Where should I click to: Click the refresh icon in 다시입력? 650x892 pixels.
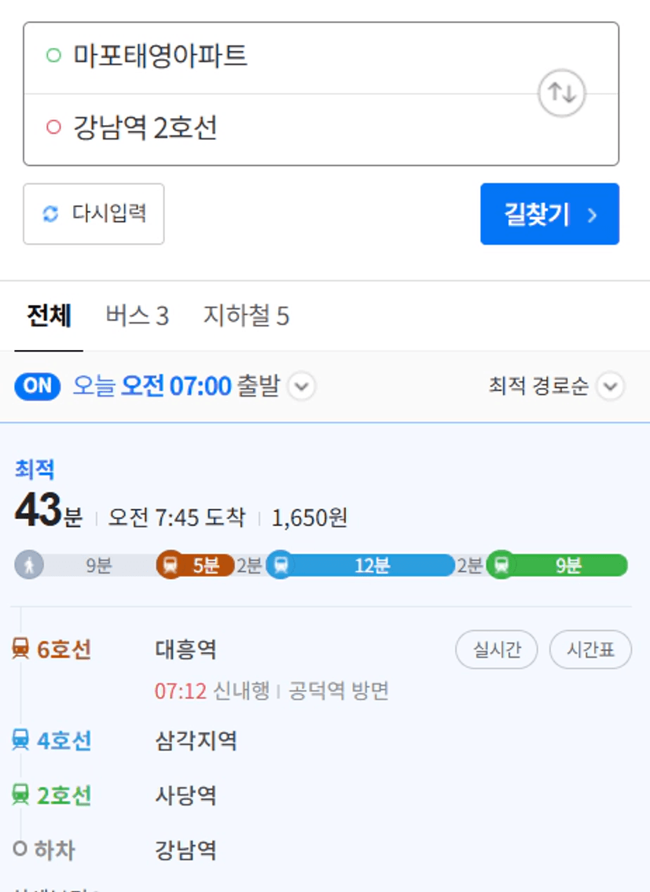(x=50, y=214)
